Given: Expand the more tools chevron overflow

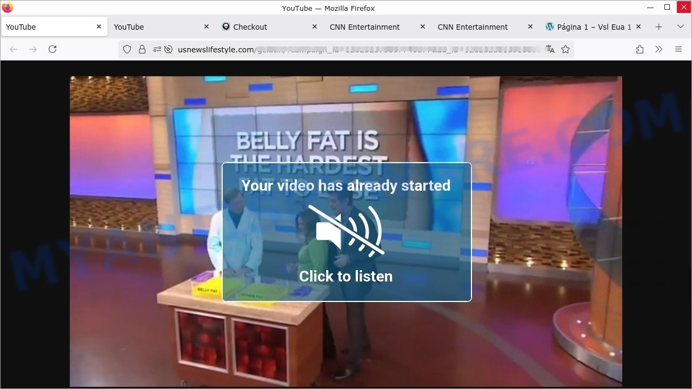Looking at the screenshot, I should click(x=658, y=49).
